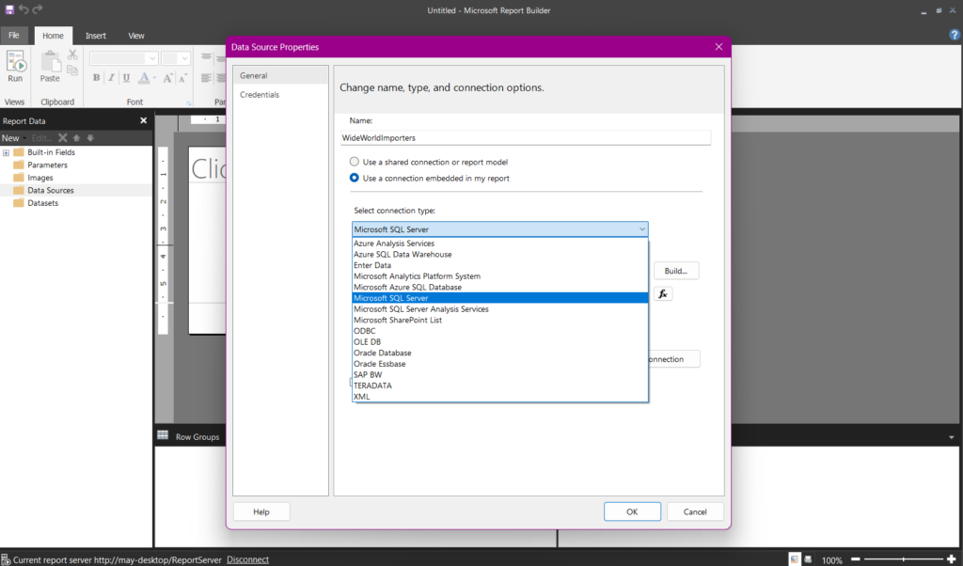Click the Row Groups grid icon
Screen dimensions: 963x566
(162, 435)
